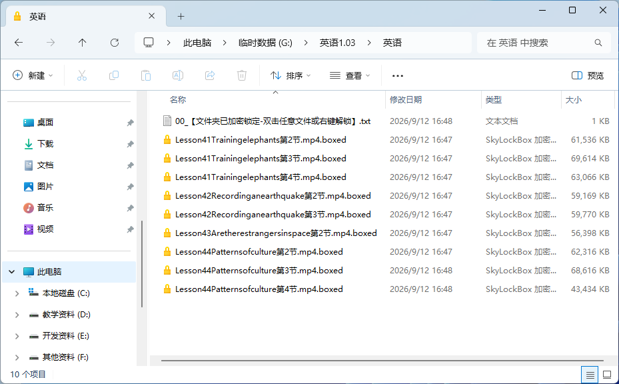Screen dimensions: 619x384
Task: Open the three-dot more options menu
Action: pyautogui.click(x=398, y=76)
